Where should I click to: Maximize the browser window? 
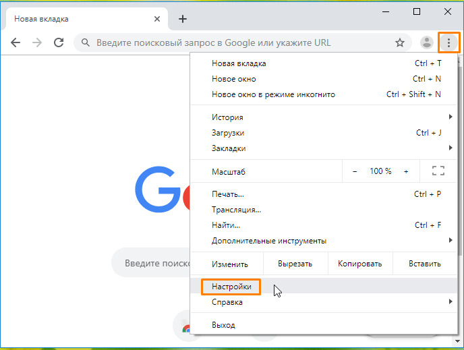pos(417,12)
